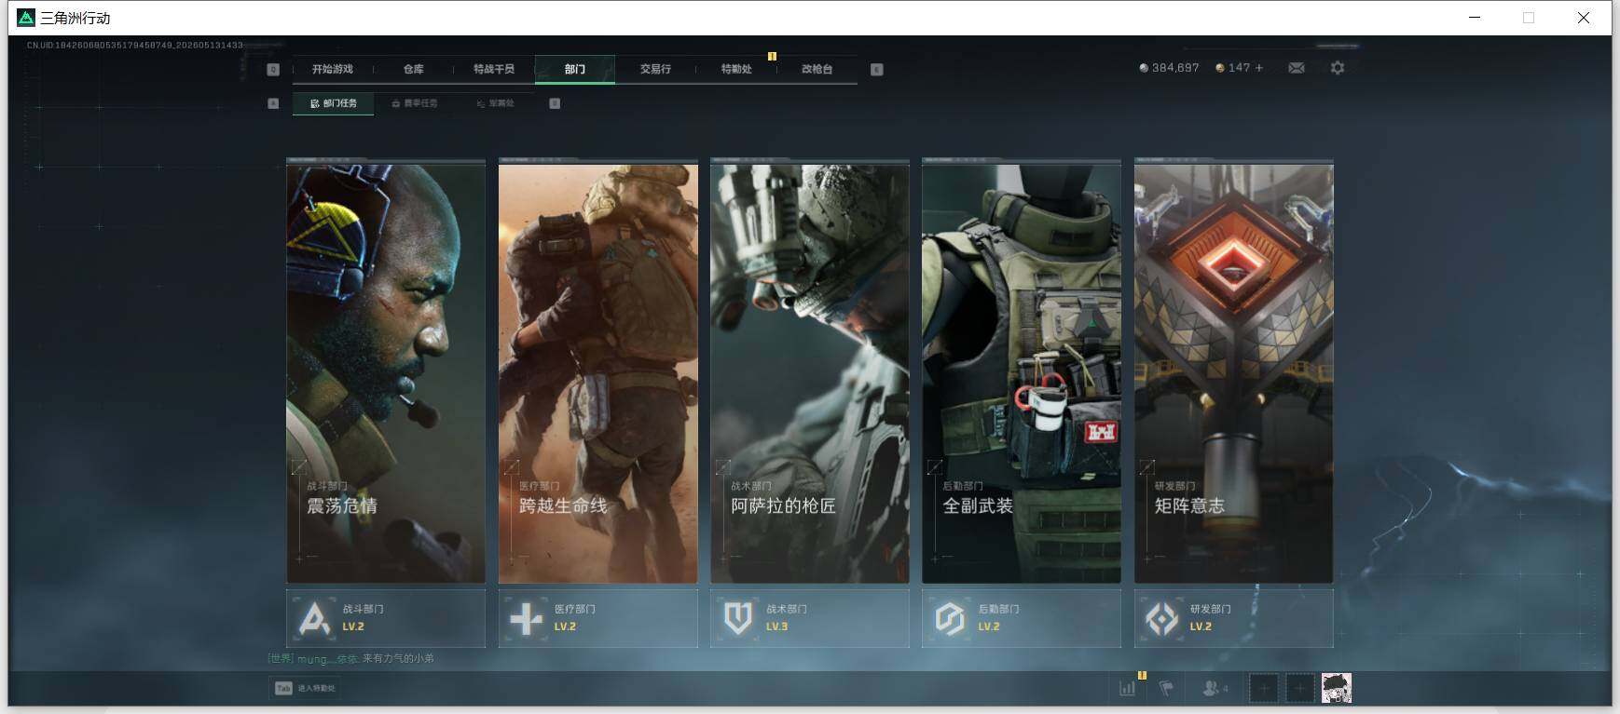Click the Tab 进入特勤处 shortcut button
Viewport: 1620px width, 714px height.
[304, 688]
